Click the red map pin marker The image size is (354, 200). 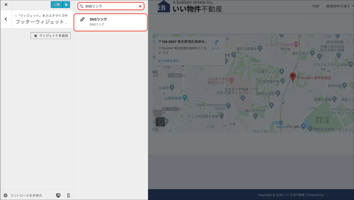(x=293, y=77)
